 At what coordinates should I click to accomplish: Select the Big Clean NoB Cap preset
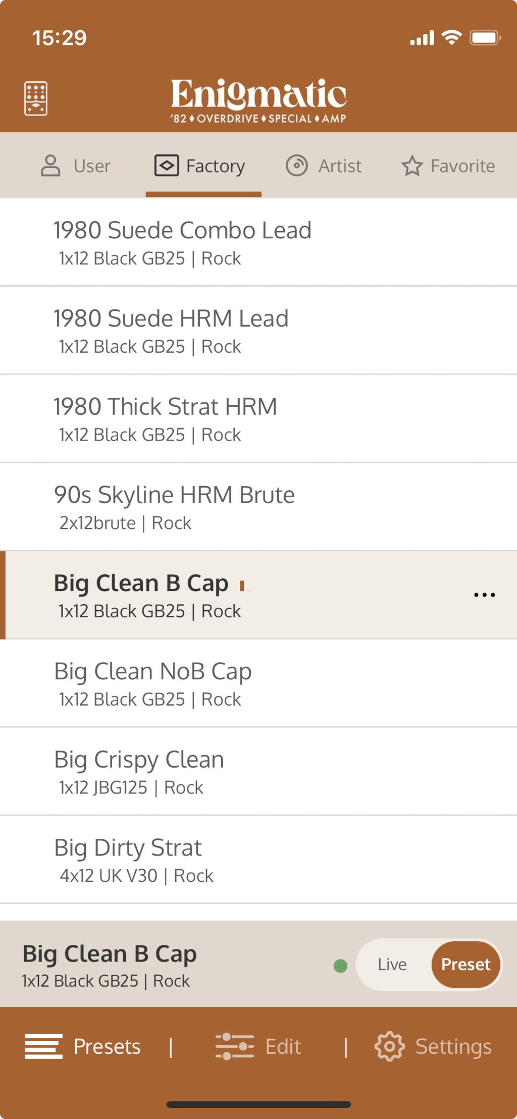[152, 683]
